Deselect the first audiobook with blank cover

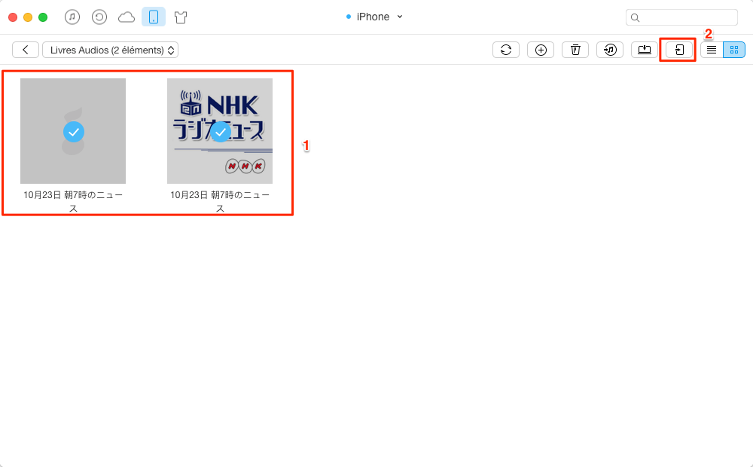pos(74,132)
